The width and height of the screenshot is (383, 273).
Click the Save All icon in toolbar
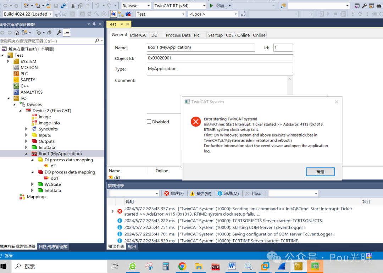[63, 6]
